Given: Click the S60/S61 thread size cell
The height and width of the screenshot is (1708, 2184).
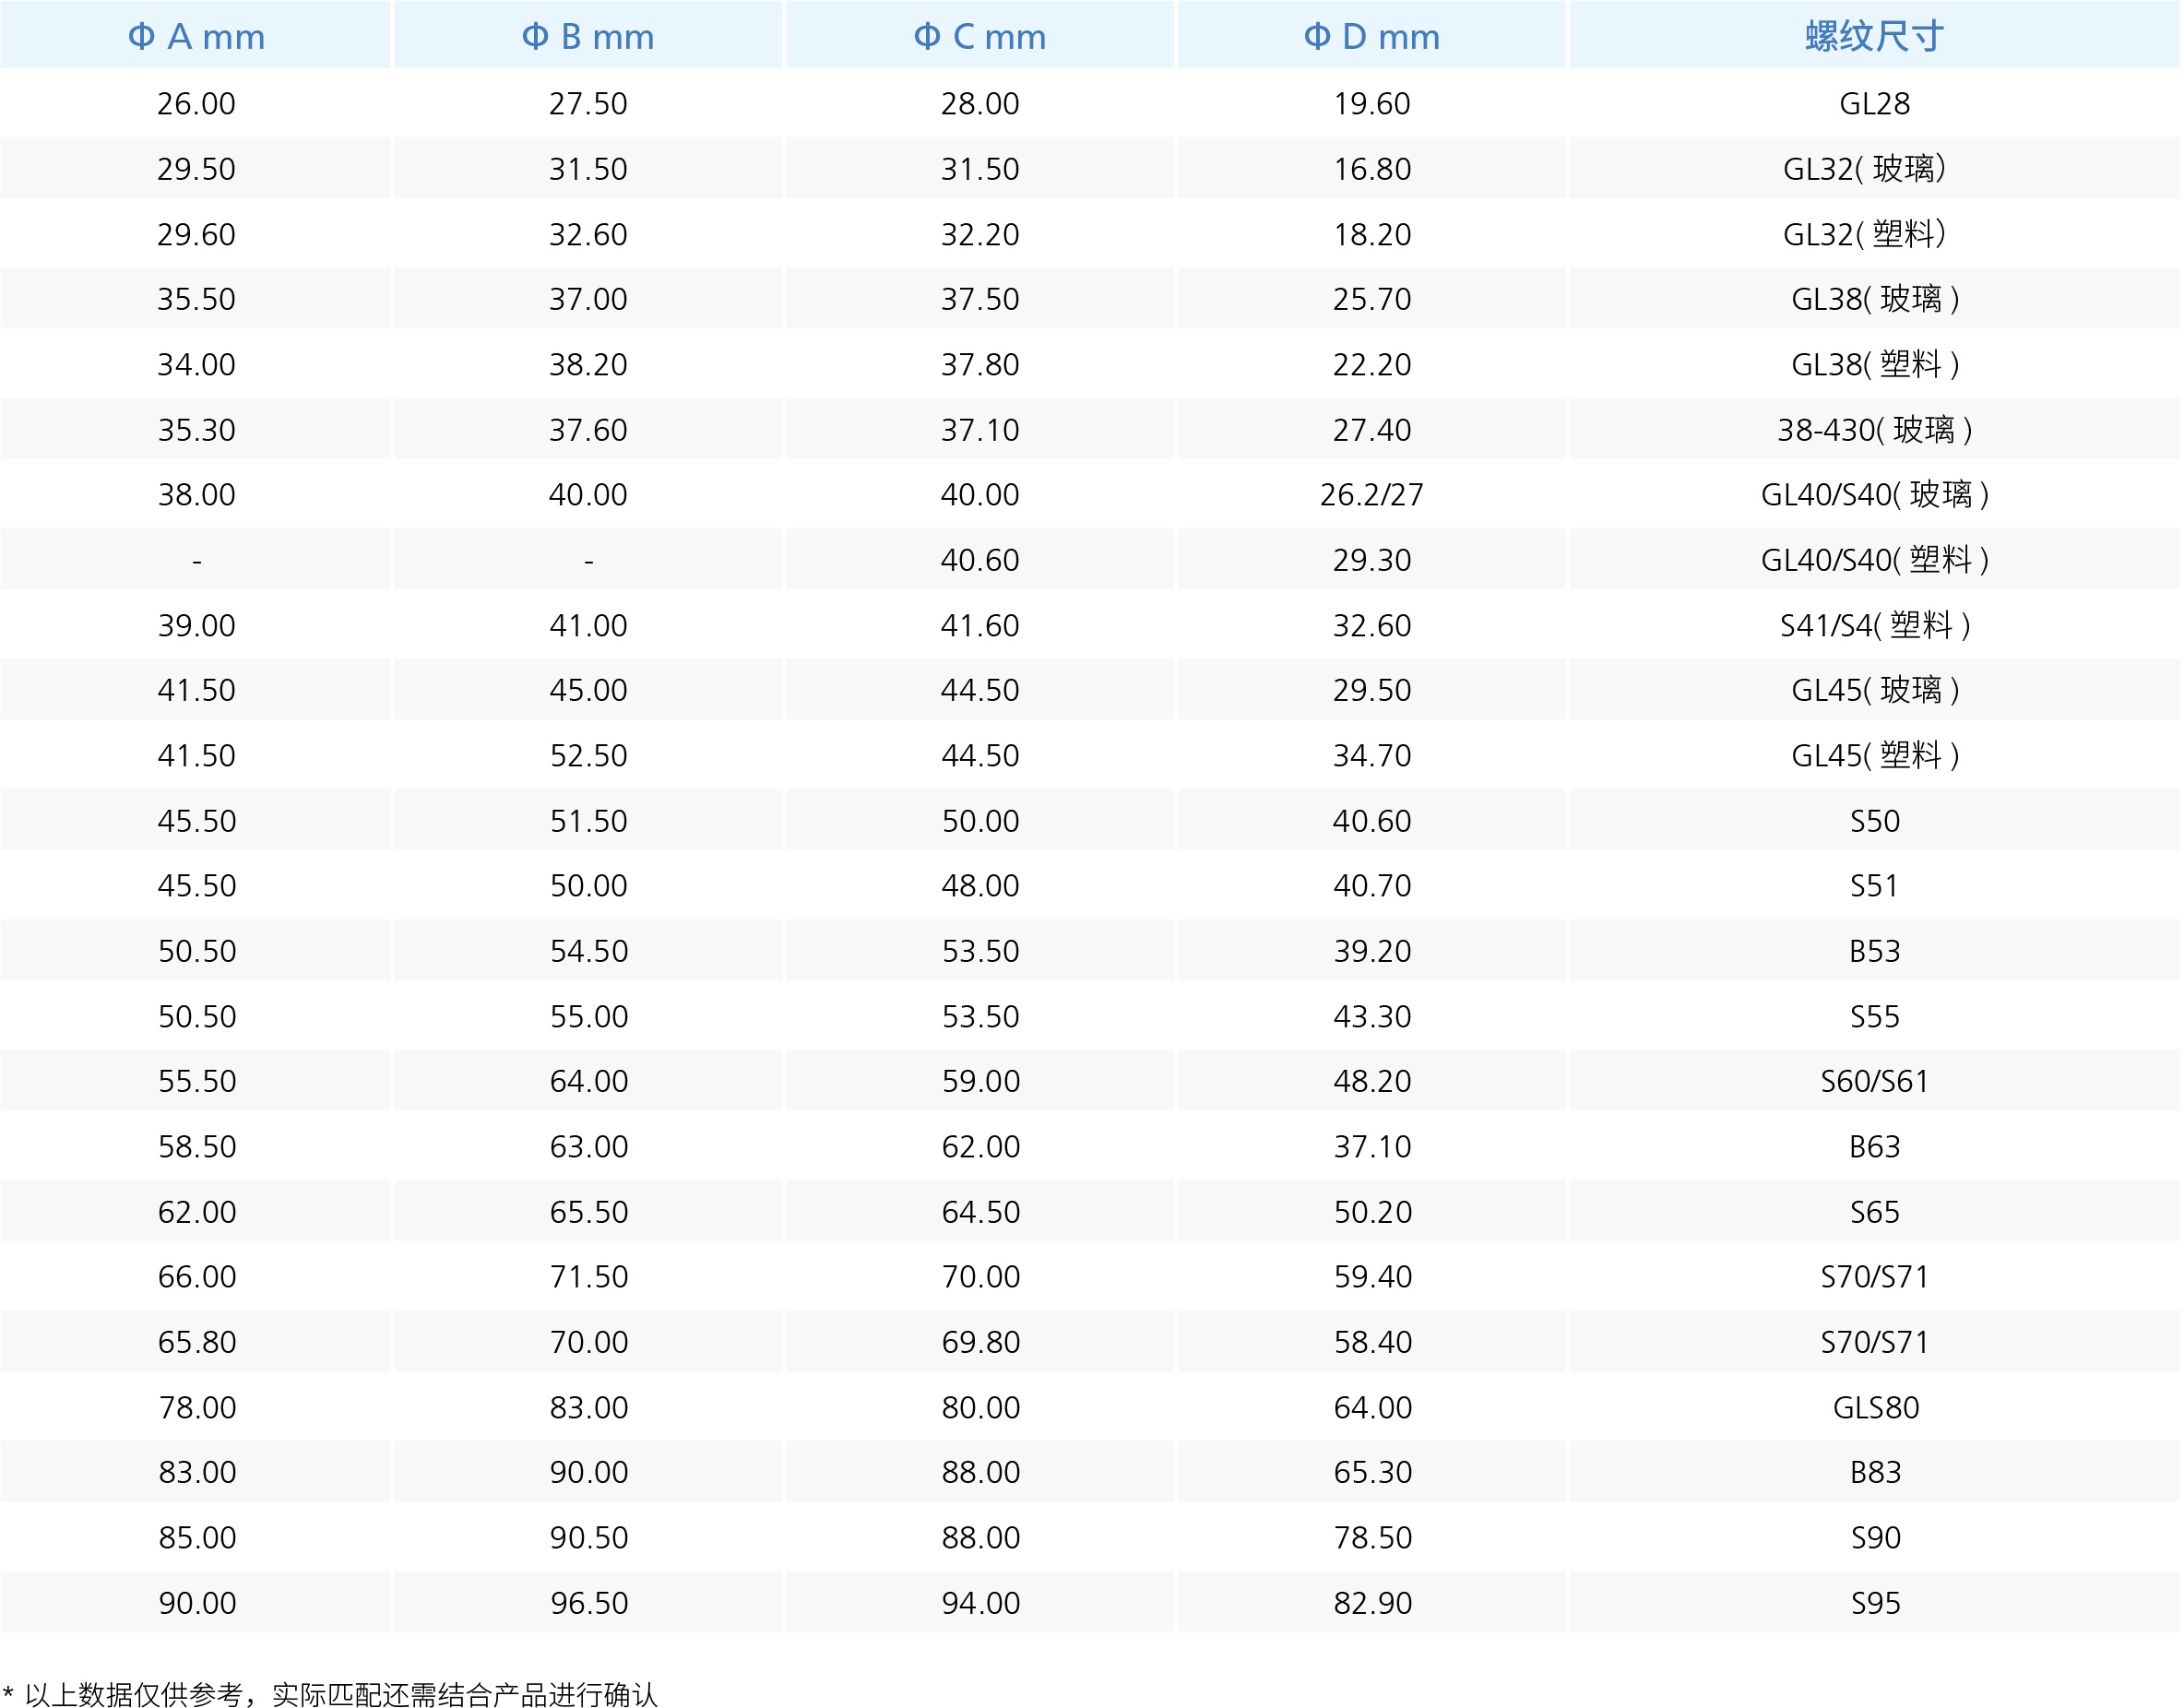Looking at the screenshot, I should click(x=1874, y=1081).
